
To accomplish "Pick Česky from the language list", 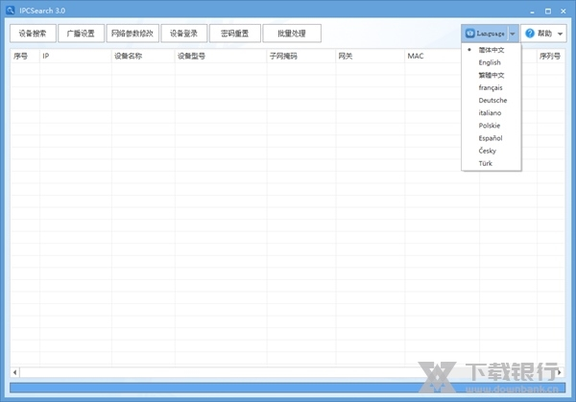I will click(492, 151).
